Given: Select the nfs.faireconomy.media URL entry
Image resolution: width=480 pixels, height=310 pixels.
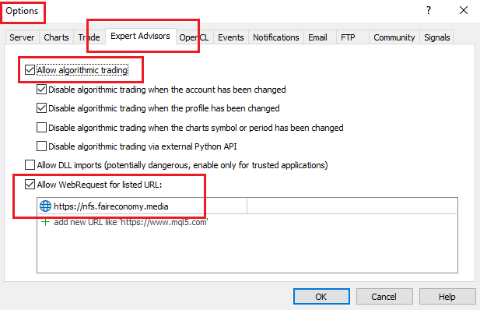Looking at the screenshot, I should coord(142,206).
